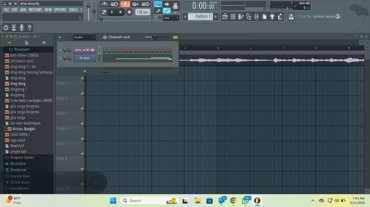Image resolution: width=370 pixels, height=207 pixels.
Task: Click the one-click audio recording microphone icon
Action: tap(22, 28)
